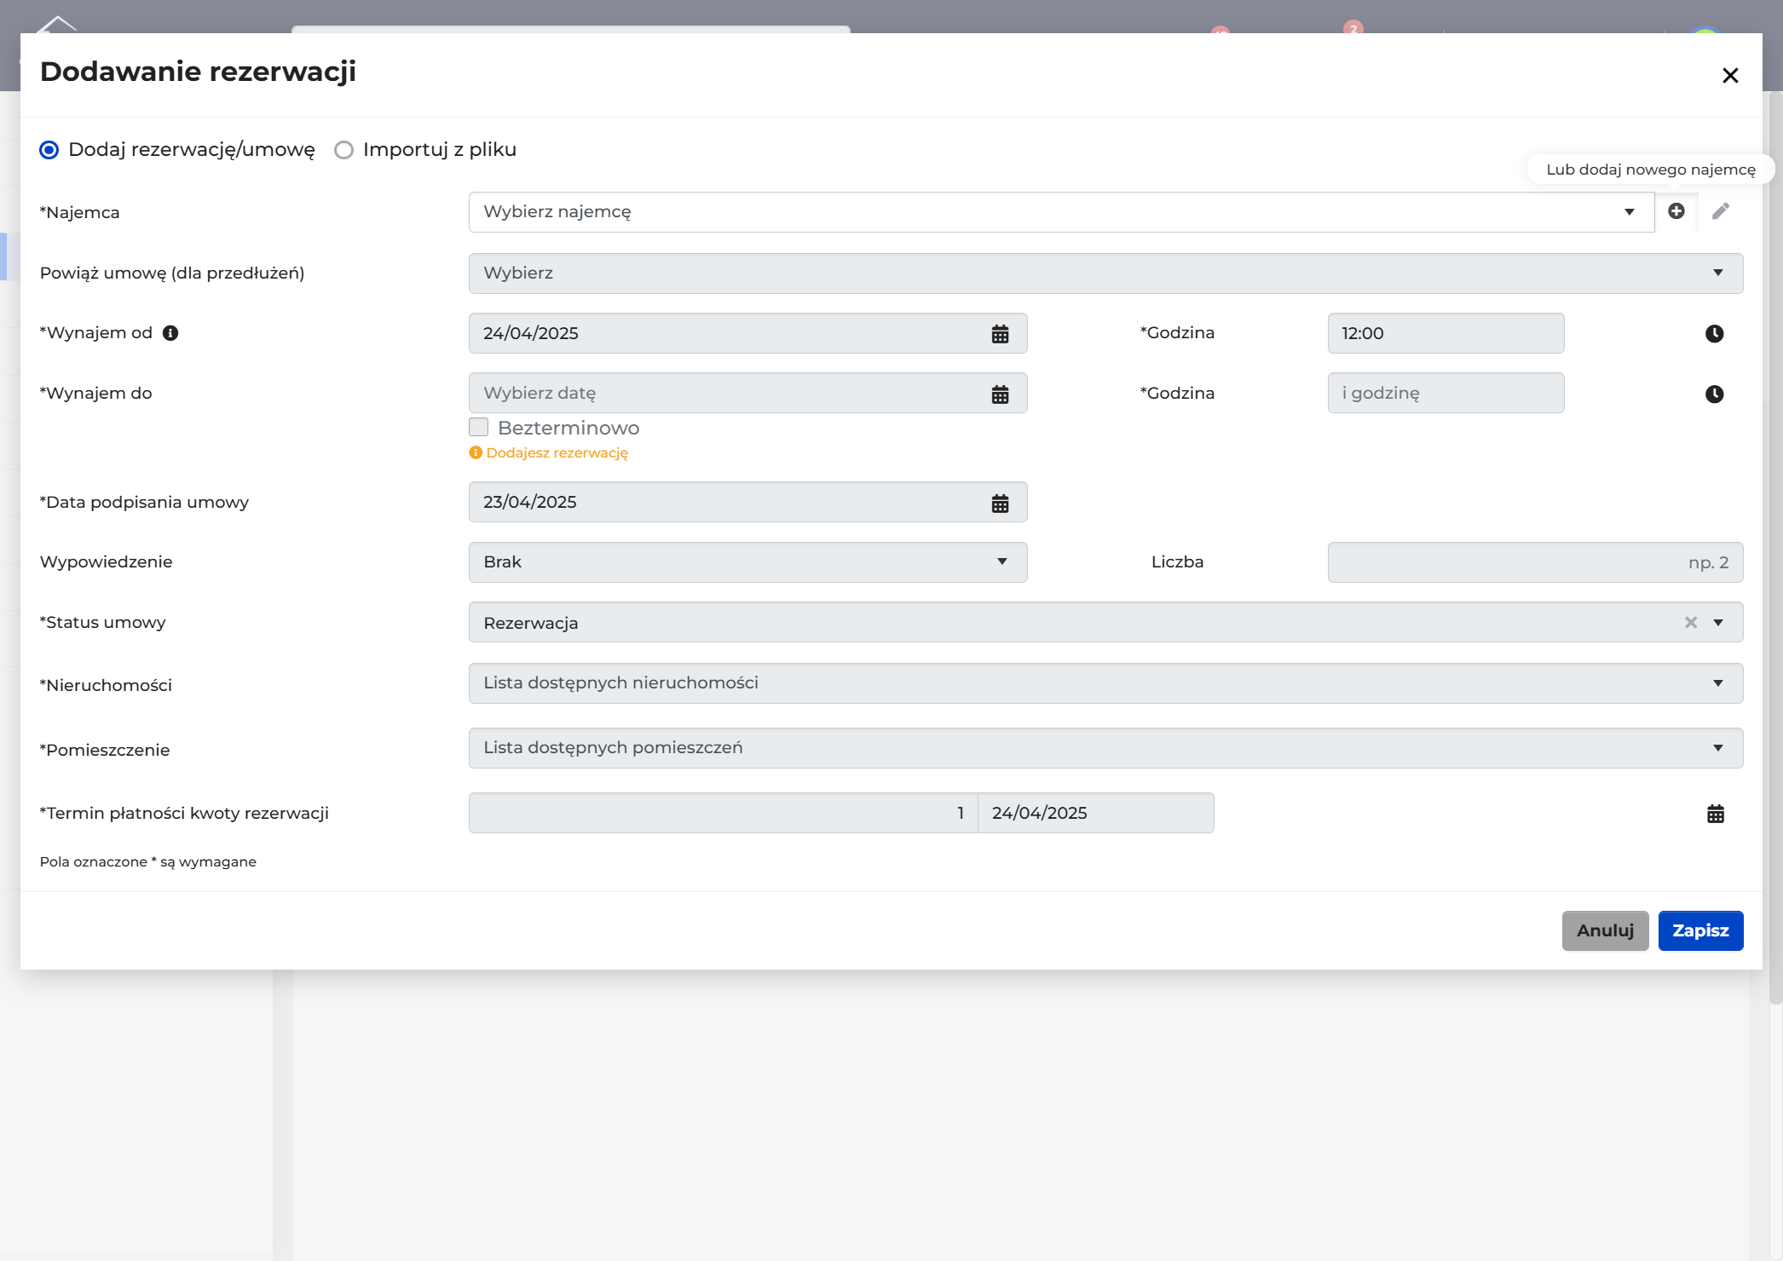Click the Anuluj button
Viewport: 1783px width, 1261px height.
[x=1605, y=930]
